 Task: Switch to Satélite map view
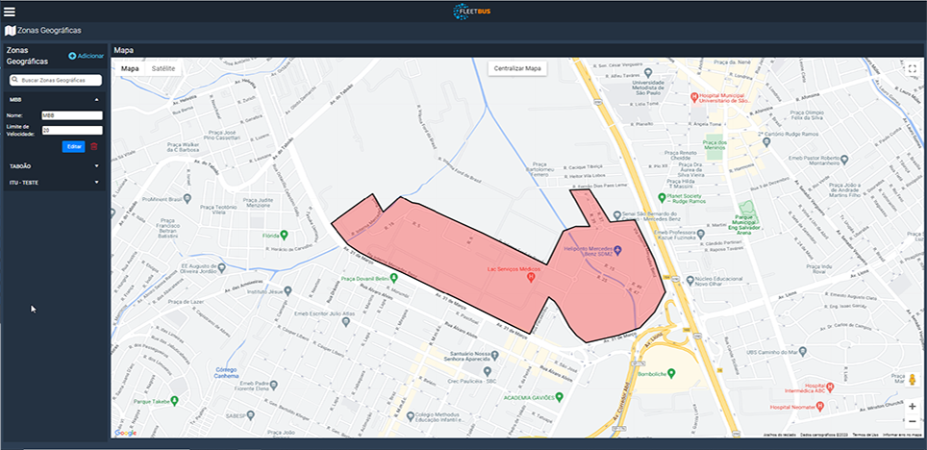tap(163, 69)
